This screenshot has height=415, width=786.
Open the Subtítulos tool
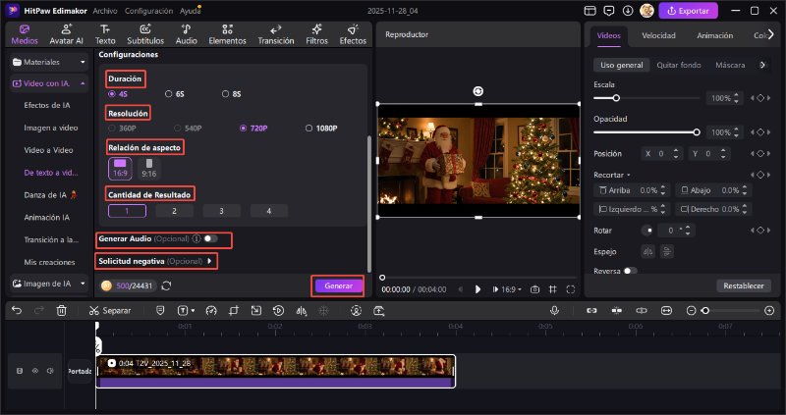tap(145, 34)
